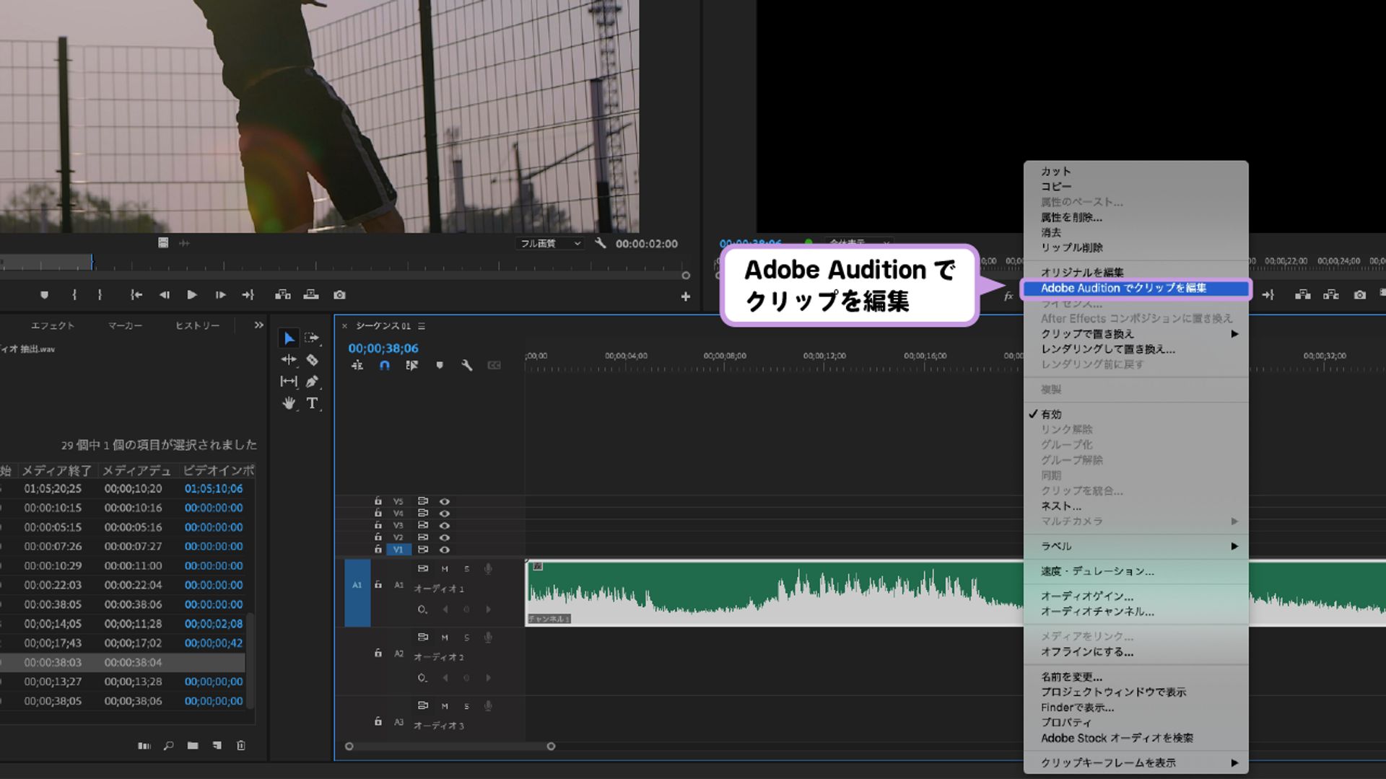Toggle the snapping magnet in the timeline

point(385,366)
